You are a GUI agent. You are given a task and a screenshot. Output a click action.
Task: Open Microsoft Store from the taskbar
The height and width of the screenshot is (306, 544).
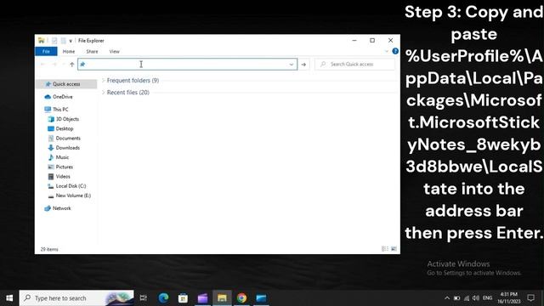click(x=183, y=298)
